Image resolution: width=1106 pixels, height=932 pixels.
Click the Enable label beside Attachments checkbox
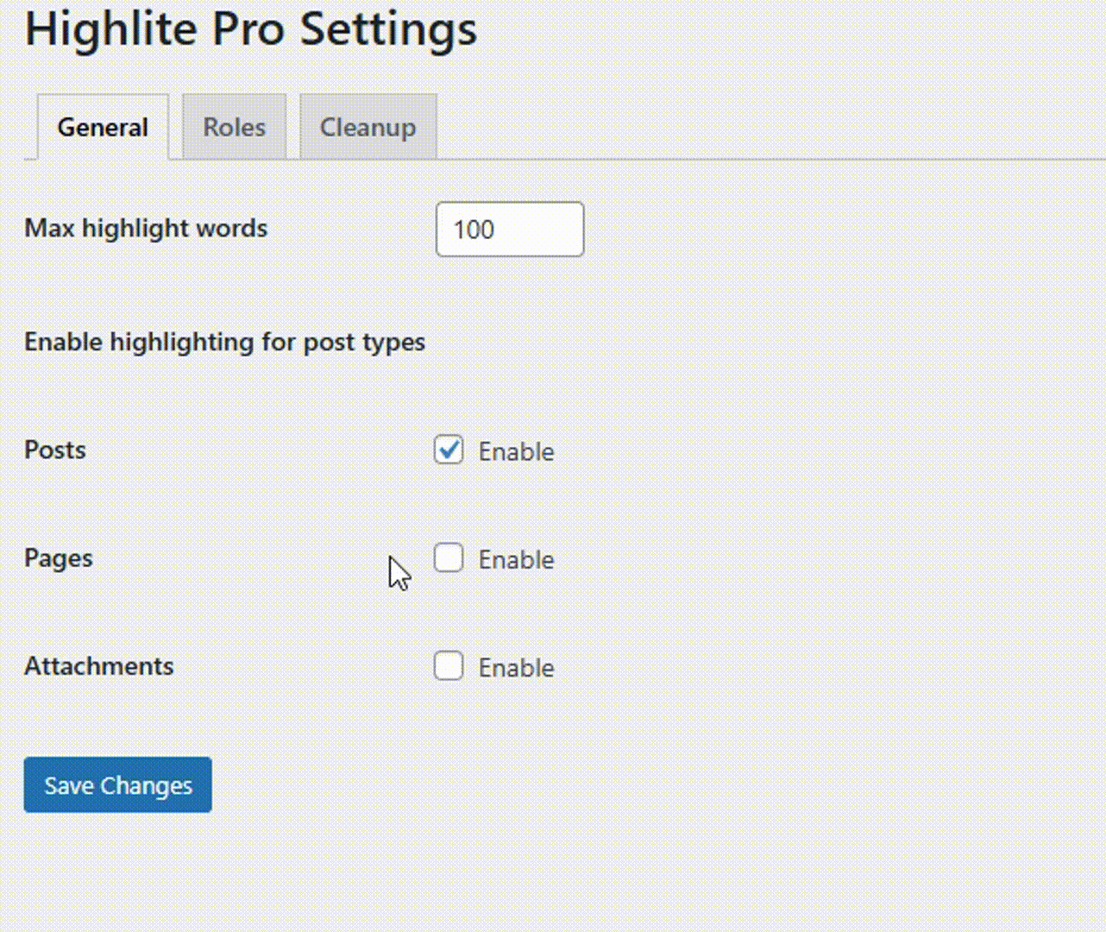click(x=516, y=668)
